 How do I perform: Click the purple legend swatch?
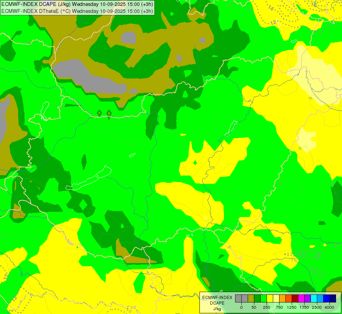tap(308, 299)
